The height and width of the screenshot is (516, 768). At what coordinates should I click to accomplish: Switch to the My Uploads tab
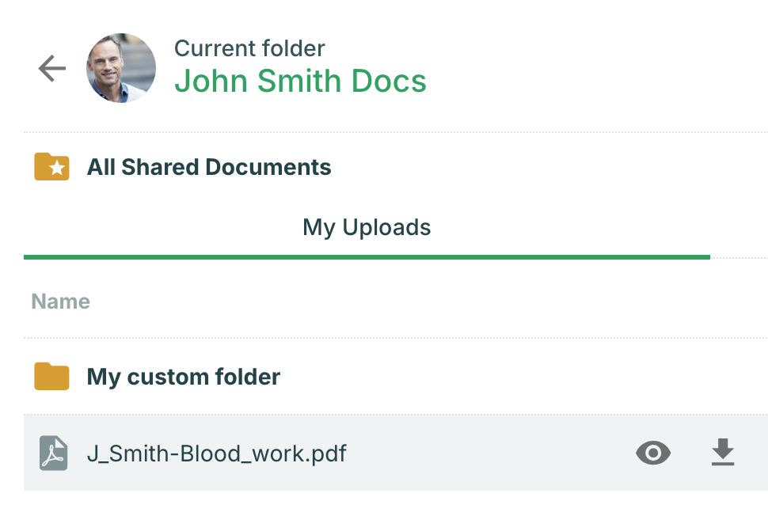click(x=367, y=228)
